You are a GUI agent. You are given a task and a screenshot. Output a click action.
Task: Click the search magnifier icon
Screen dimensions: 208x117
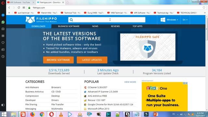[71, 20]
